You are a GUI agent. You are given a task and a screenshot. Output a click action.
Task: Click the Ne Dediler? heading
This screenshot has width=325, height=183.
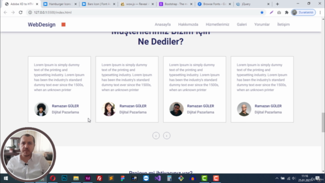click(x=160, y=42)
